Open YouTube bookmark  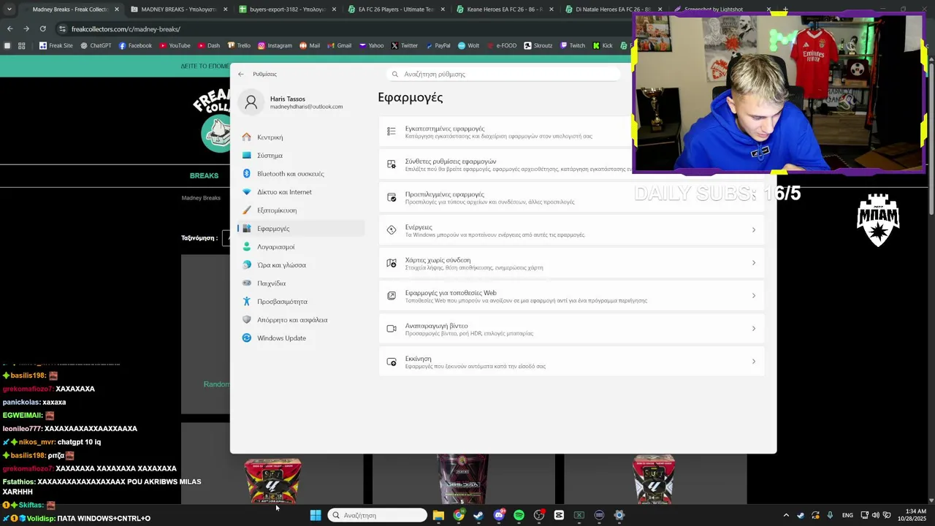[x=174, y=45]
